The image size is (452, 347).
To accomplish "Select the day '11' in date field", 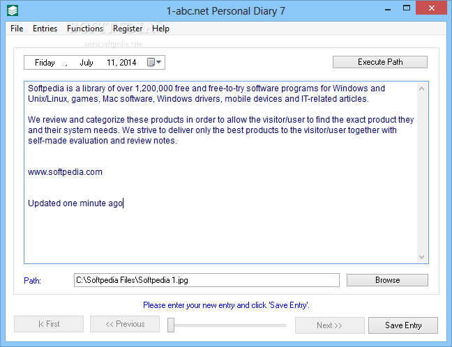I will pyautogui.click(x=111, y=63).
